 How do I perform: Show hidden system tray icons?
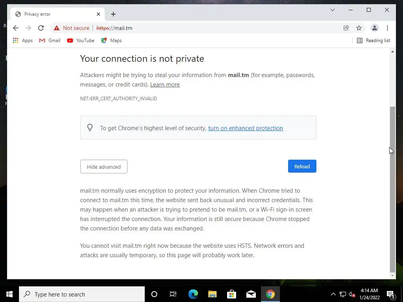pos(333,294)
